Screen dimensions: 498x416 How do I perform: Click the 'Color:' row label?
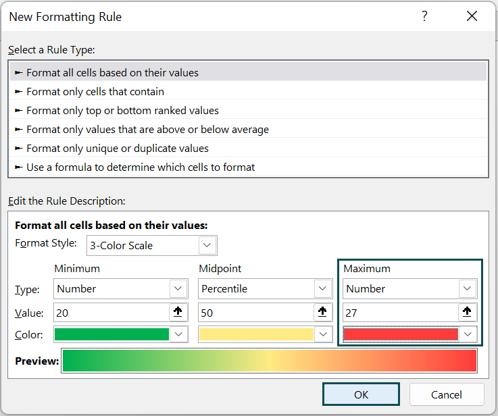pyautogui.click(x=29, y=335)
